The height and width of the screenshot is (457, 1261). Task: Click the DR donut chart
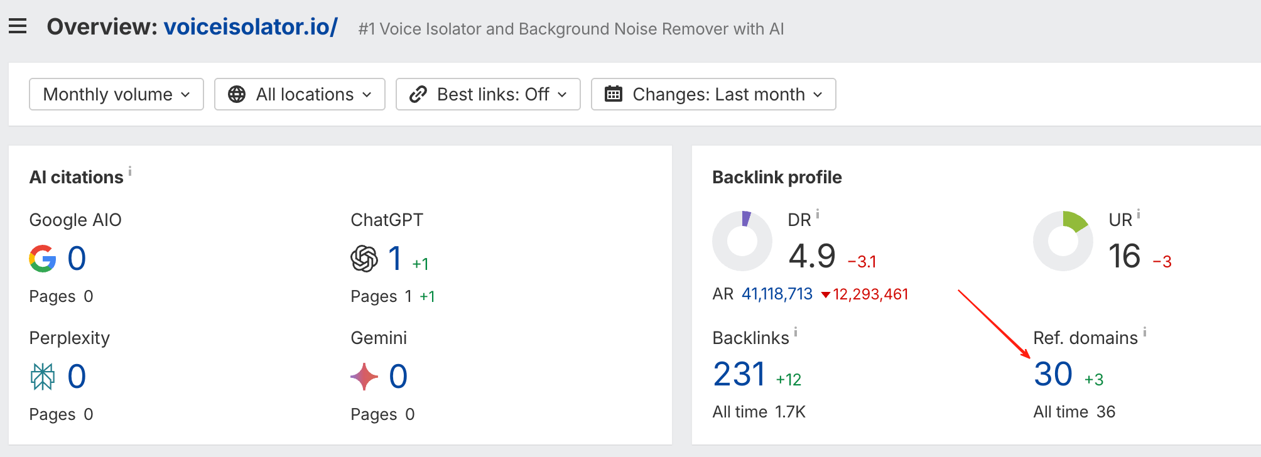[x=742, y=241]
